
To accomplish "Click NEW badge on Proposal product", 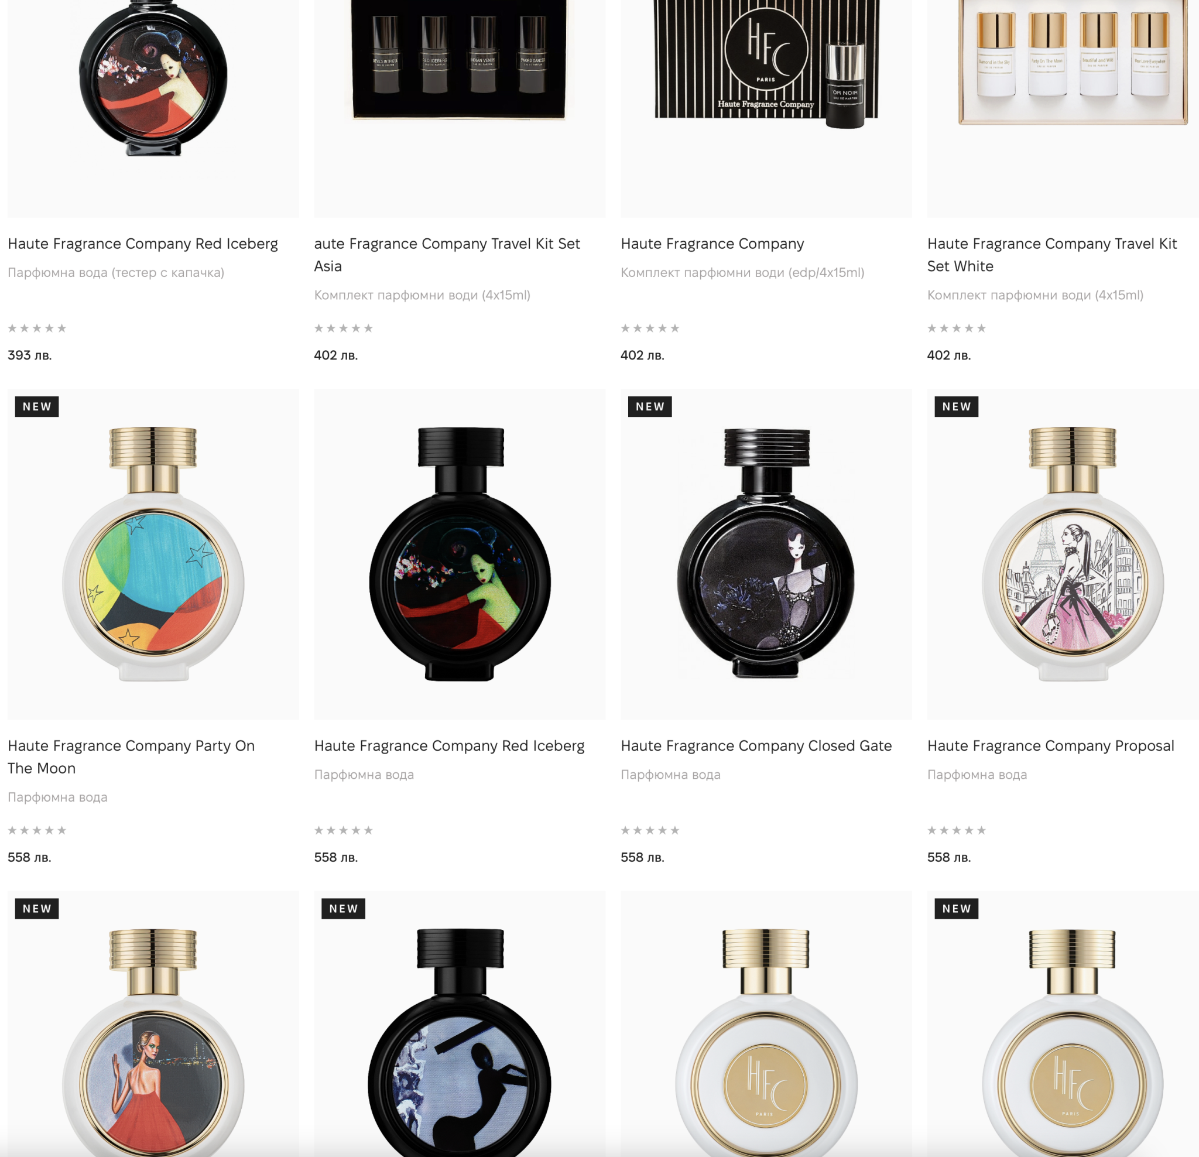I will pyautogui.click(x=956, y=406).
